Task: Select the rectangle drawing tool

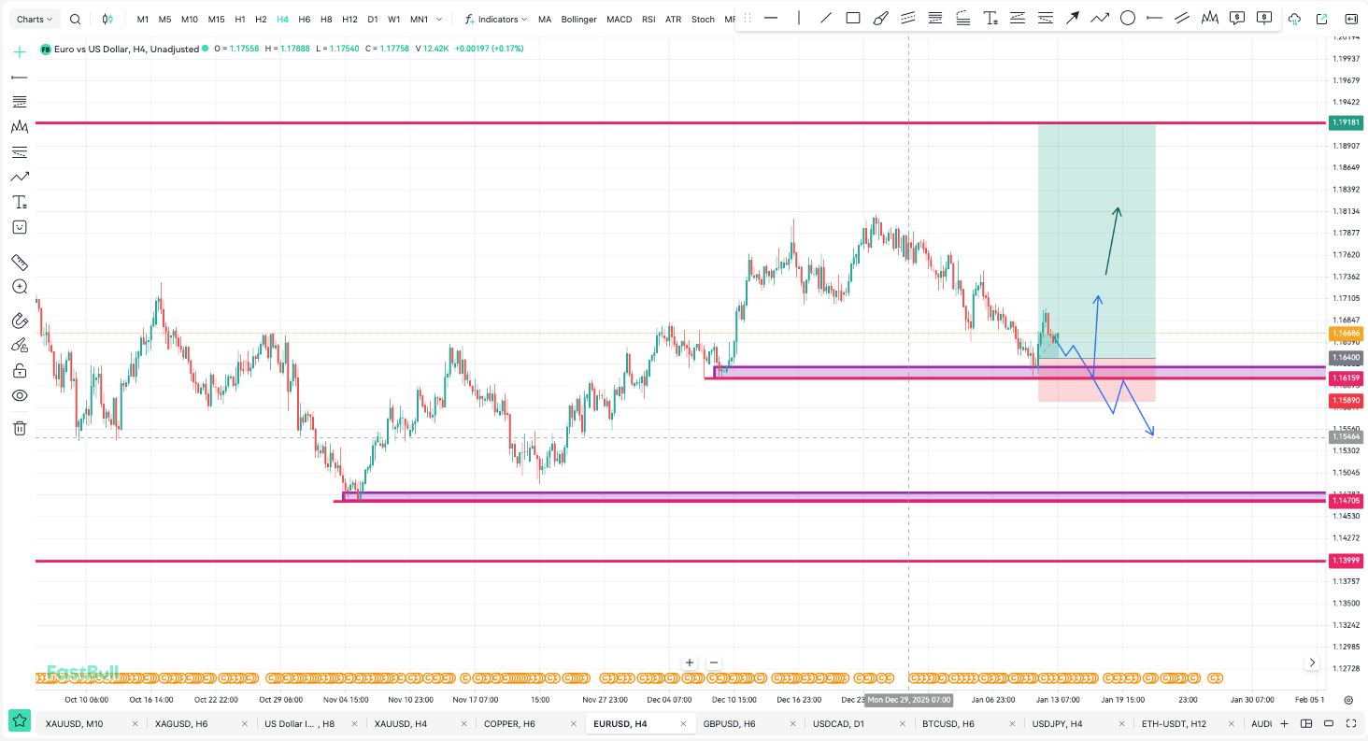Action: (x=853, y=18)
